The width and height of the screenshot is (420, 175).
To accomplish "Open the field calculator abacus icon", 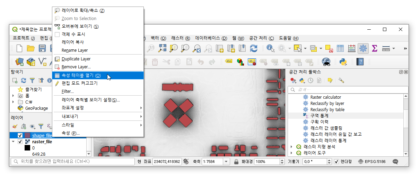I will tap(352, 49).
